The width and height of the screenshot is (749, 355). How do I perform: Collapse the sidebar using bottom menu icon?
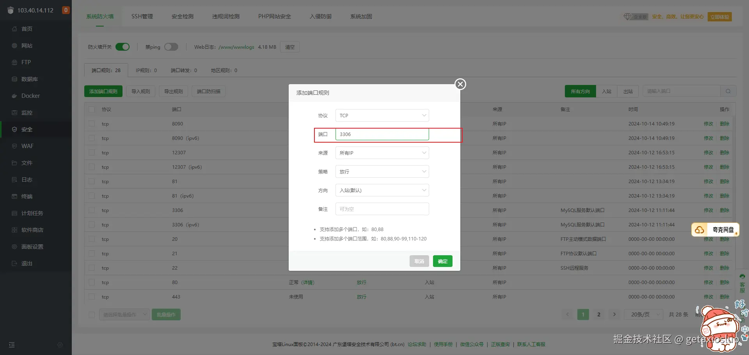pos(12,345)
